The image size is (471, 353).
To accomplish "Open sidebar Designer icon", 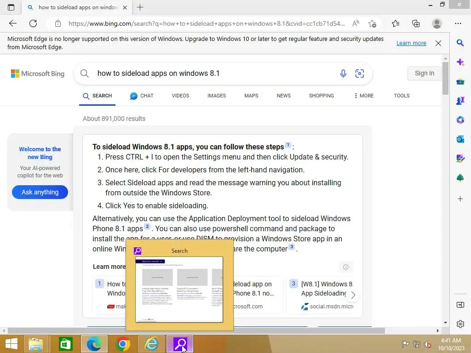I will click(460, 159).
